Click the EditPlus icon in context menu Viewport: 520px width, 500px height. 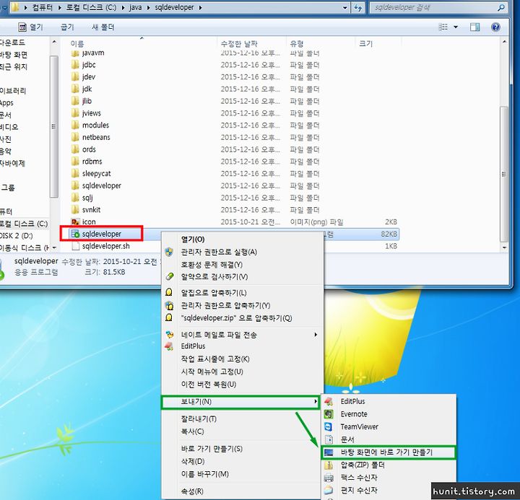pyautogui.click(x=169, y=346)
